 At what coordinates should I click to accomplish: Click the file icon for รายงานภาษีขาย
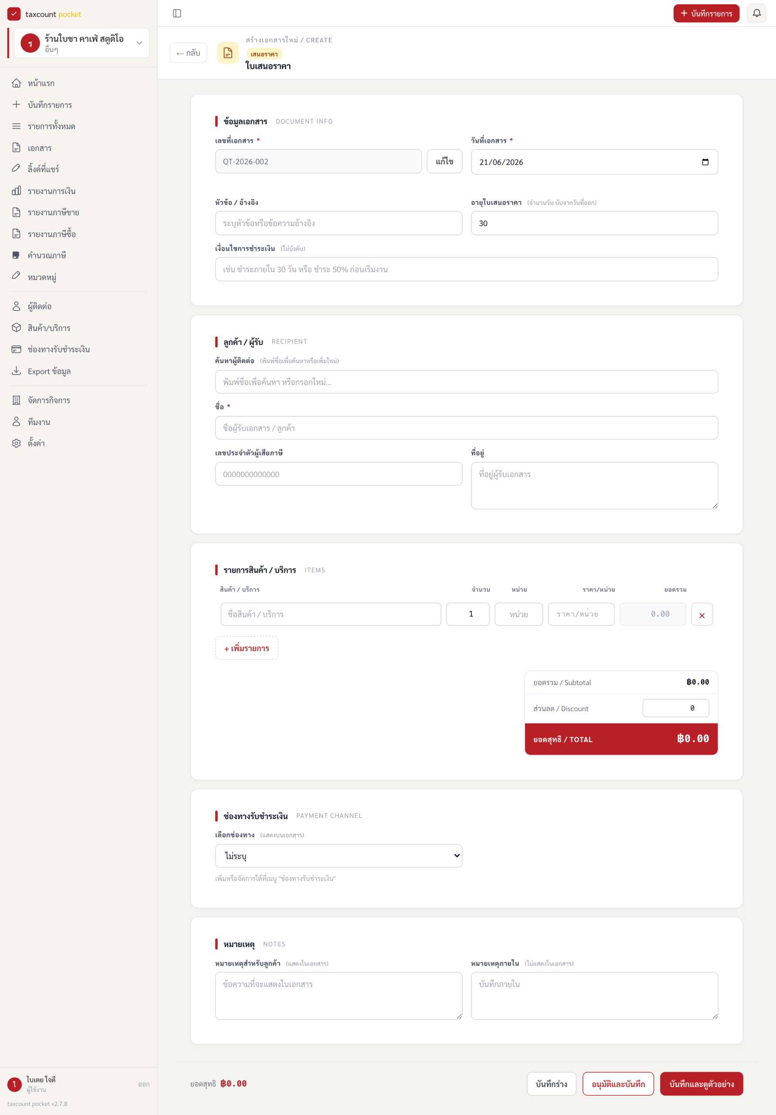click(17, 212)
